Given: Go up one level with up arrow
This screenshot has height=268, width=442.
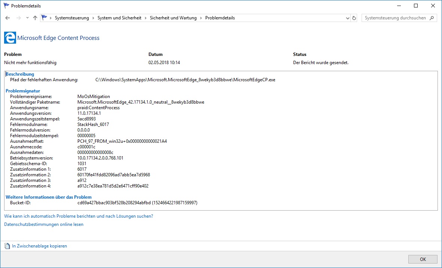Looking at the screenshot, I should pyautogui.click(x=35, y=18).
